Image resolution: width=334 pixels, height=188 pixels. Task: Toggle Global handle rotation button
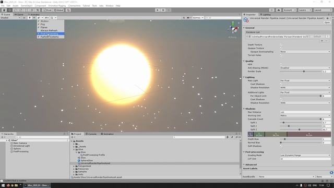58,10
